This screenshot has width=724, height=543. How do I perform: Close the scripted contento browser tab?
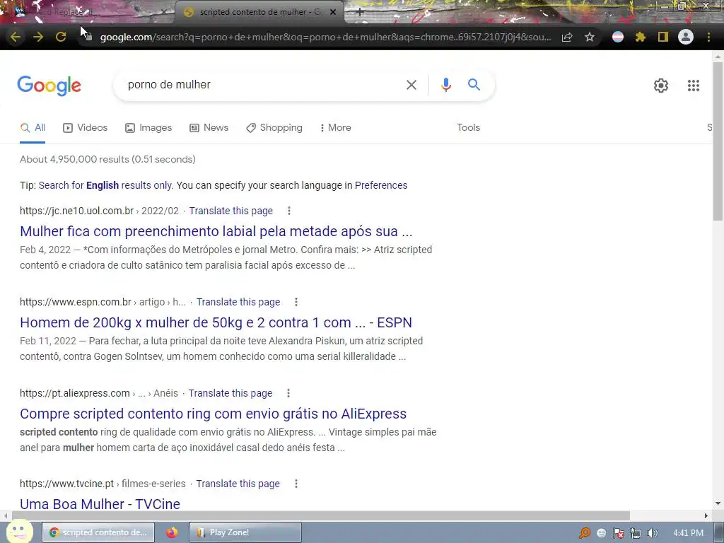click(333, 13)
